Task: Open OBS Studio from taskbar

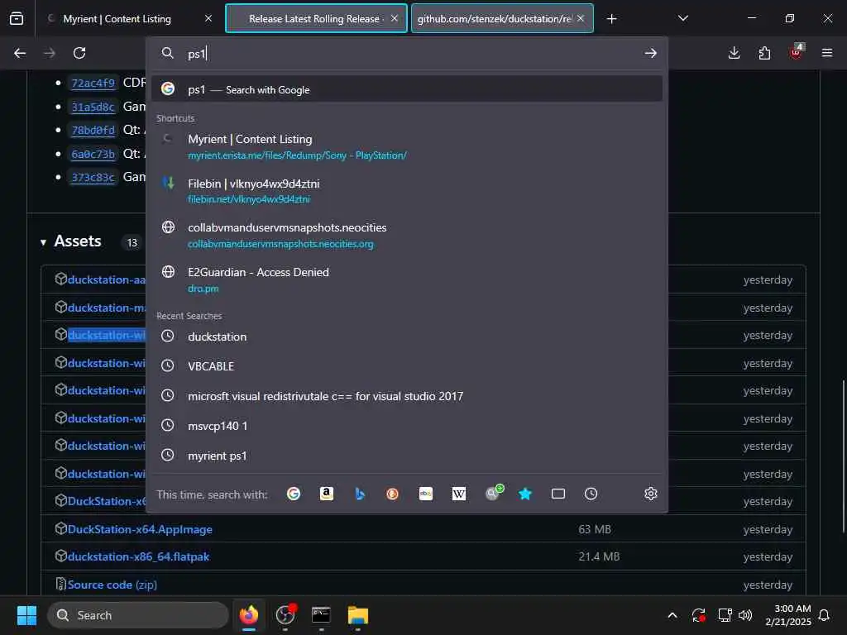Action: [x=285, y=615]
